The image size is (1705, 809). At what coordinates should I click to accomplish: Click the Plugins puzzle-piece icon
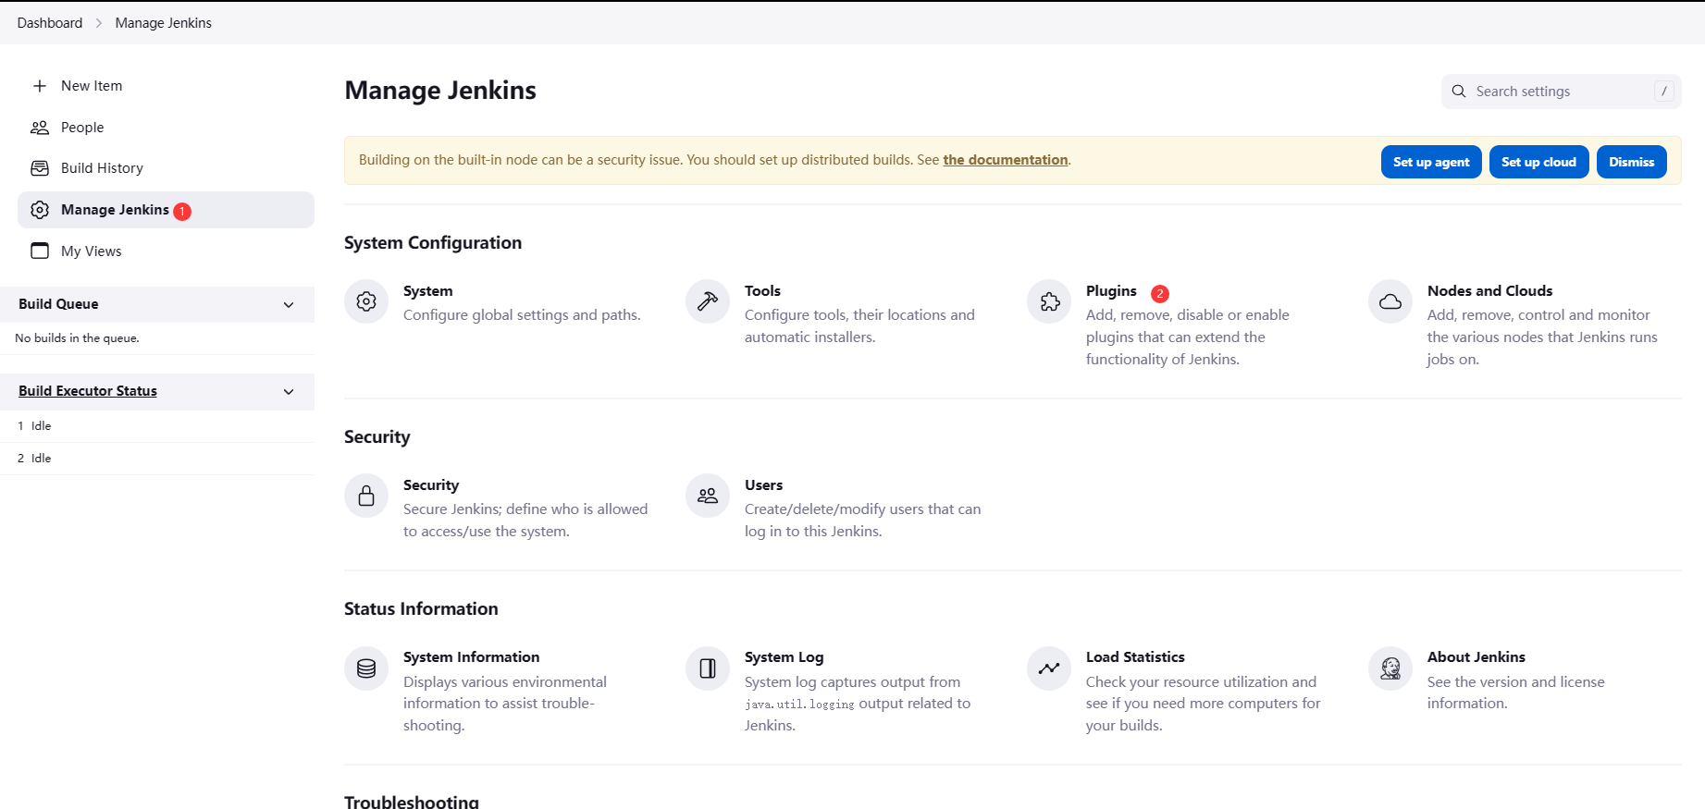(x=1049, y=301)
